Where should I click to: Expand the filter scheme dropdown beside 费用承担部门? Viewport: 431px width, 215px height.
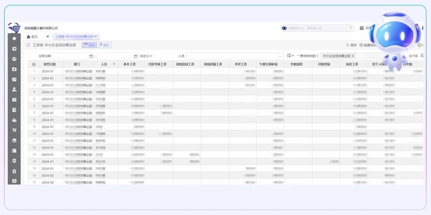pyautogui.click(x=291, y=56)
